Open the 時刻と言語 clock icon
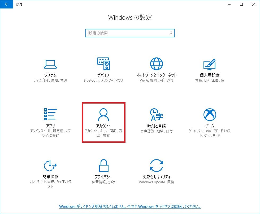 [x=156, y=114]
